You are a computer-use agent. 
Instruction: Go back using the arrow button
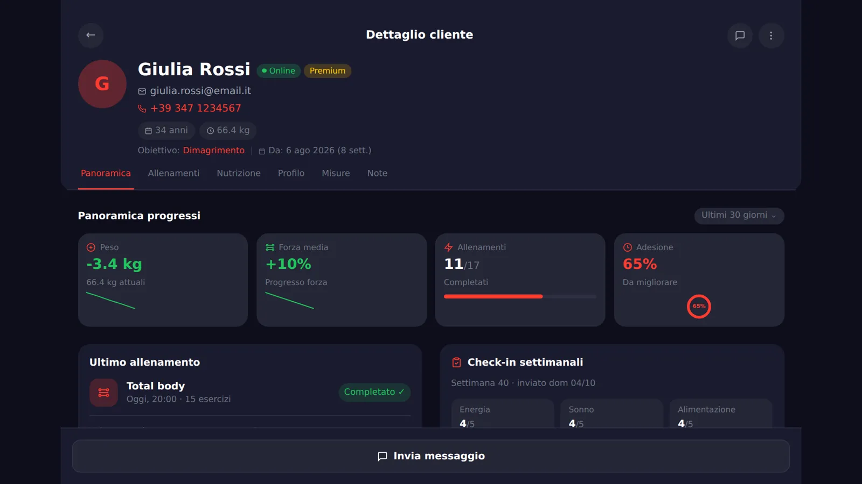[x=91, y=35]
